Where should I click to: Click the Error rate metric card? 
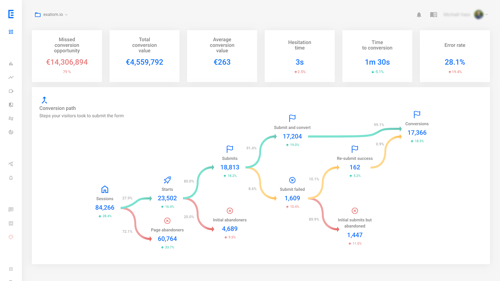click(x=455, y=56)
